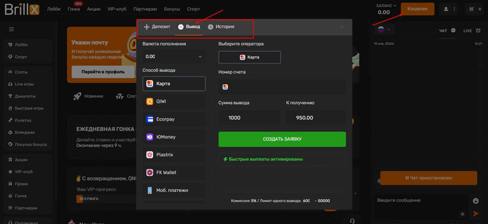
Task: Select Моб. платежи withdrawal method
Action: coord(174,190)
